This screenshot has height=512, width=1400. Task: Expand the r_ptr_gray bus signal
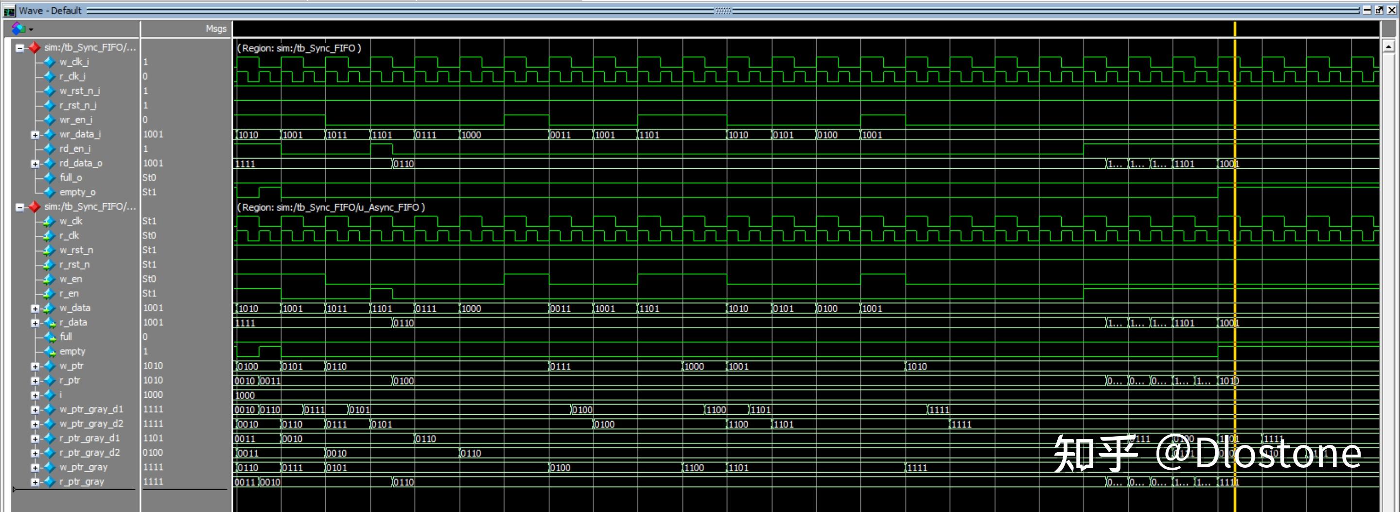pyautogui.click(x=35, y=482)
